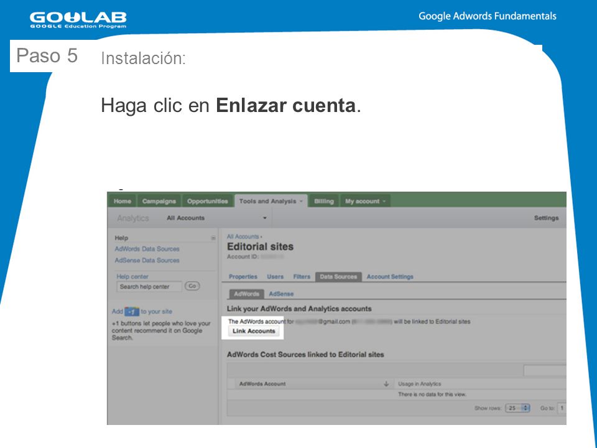The image size is (597, 448).
Task: Click the Help center link
Action: (x=132, y=276)
